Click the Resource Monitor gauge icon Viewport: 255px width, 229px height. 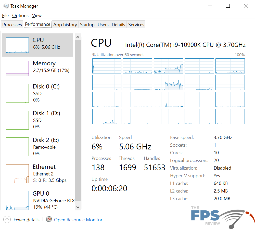click(x=49, y=219)
